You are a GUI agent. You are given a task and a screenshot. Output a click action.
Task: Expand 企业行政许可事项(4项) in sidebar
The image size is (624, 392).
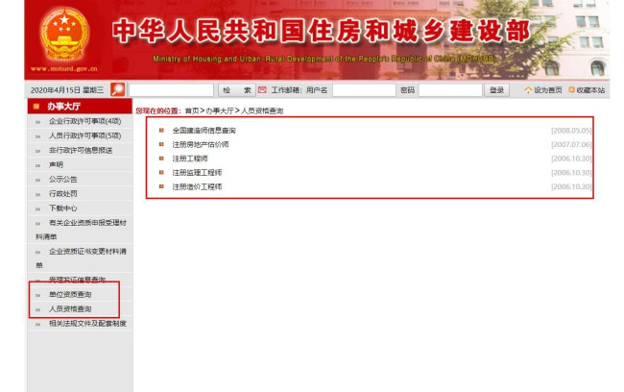[84, 121]
